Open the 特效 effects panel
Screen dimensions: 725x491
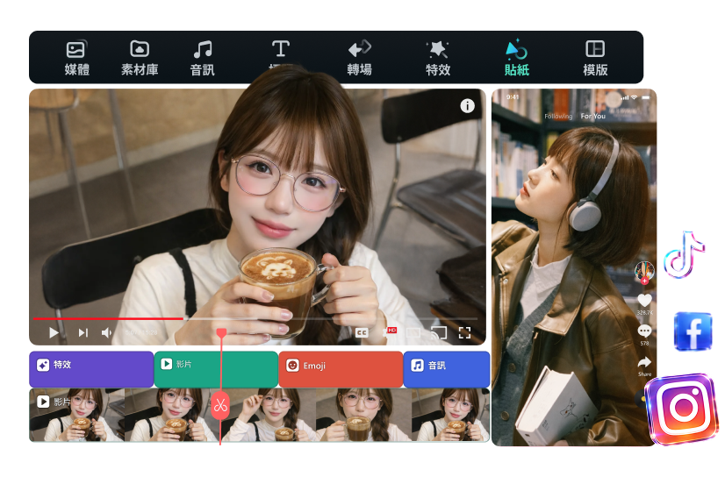pos(437,58)
